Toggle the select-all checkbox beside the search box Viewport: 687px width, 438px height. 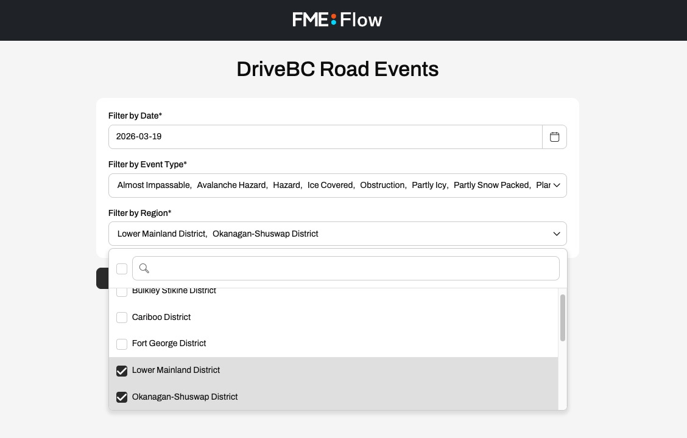point(122,269)
